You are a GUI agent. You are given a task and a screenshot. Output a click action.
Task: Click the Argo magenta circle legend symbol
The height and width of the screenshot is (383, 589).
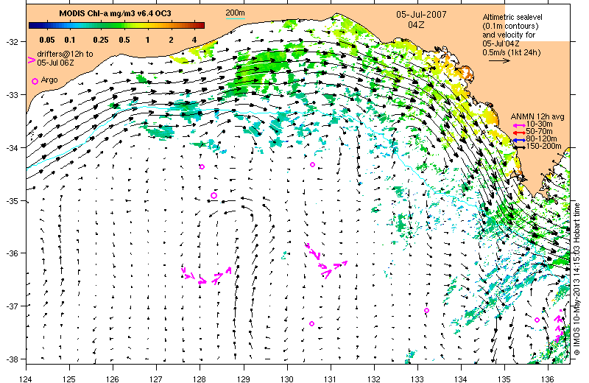[x=35, y=81]
